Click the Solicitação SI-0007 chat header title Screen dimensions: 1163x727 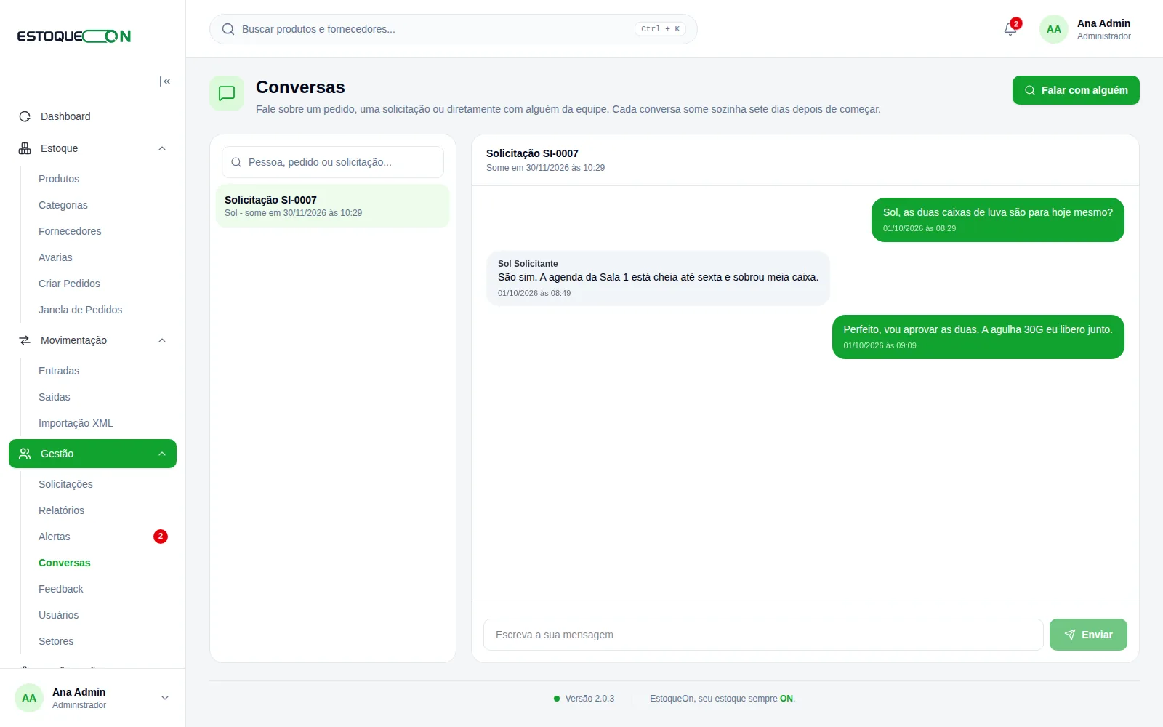click(532, 153)
